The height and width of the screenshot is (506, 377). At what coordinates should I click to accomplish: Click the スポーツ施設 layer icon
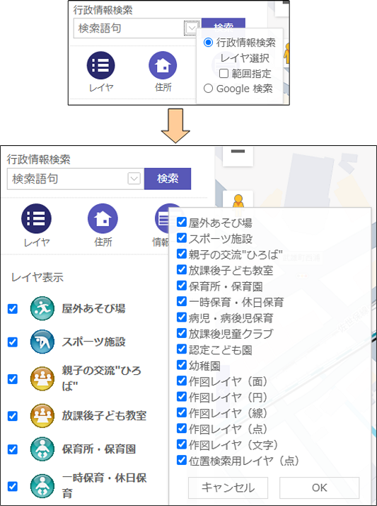coord(42,342)
